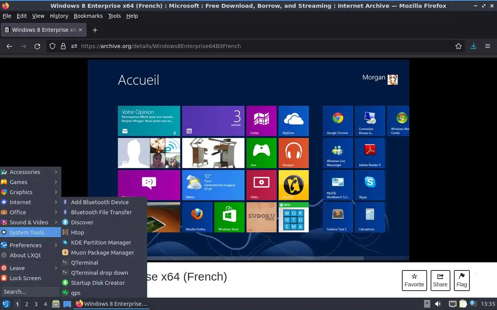Screen dimensions: 497x310
Task: Click the Firefox taskbar window button
Action: (111, 304)
